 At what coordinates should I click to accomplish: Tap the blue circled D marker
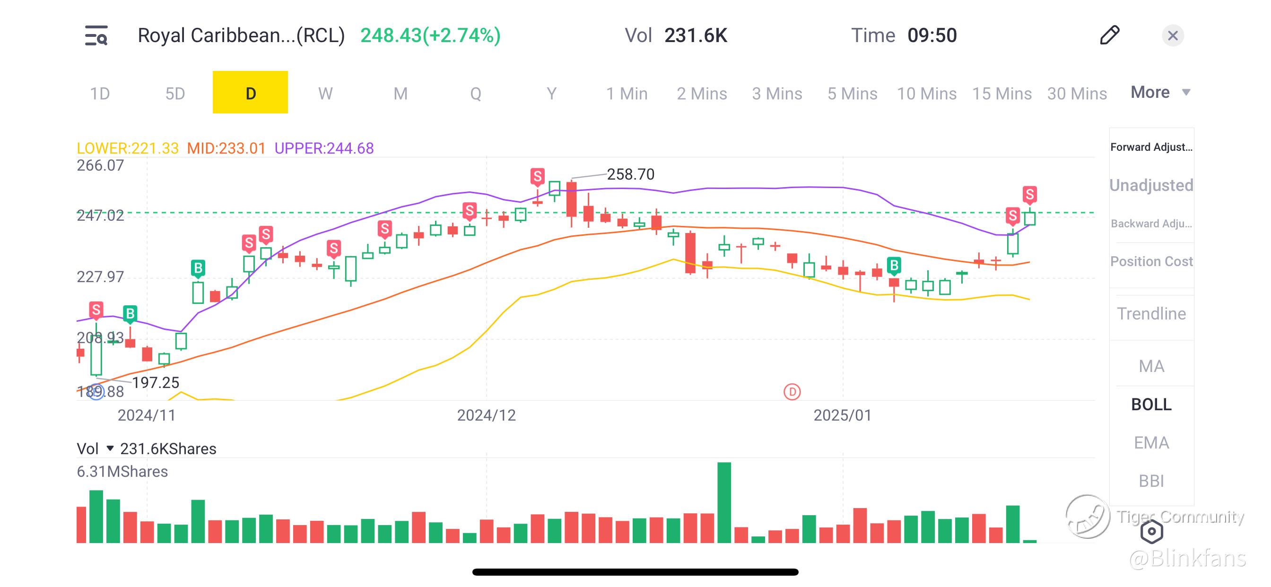(x=97, y=392)
